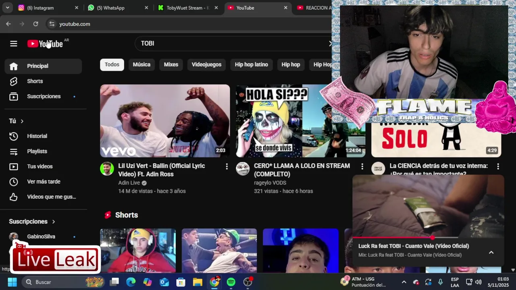Open the Short with the green cap man
516x290 pixels.
[219, 251]
